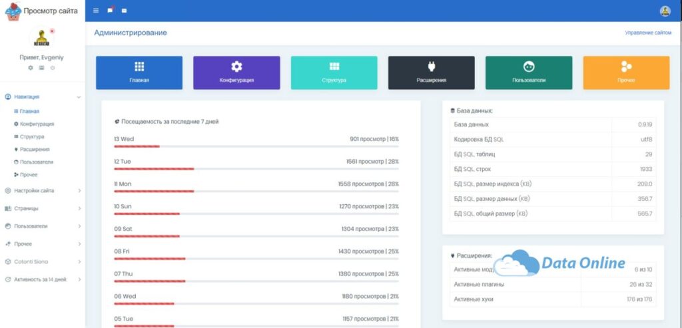Click the text 1270 просмотров | 23%

[369, 206]
